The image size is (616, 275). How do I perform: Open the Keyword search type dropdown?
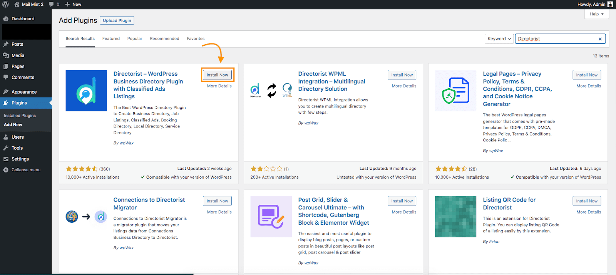pos(499,39)
